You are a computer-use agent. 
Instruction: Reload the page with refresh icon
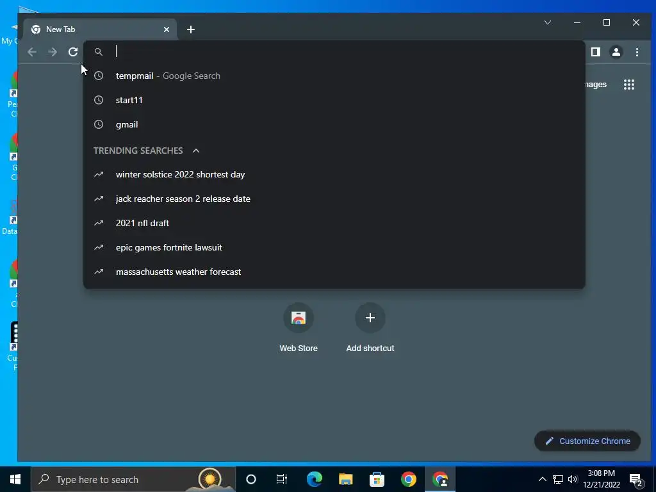point(73,52)
